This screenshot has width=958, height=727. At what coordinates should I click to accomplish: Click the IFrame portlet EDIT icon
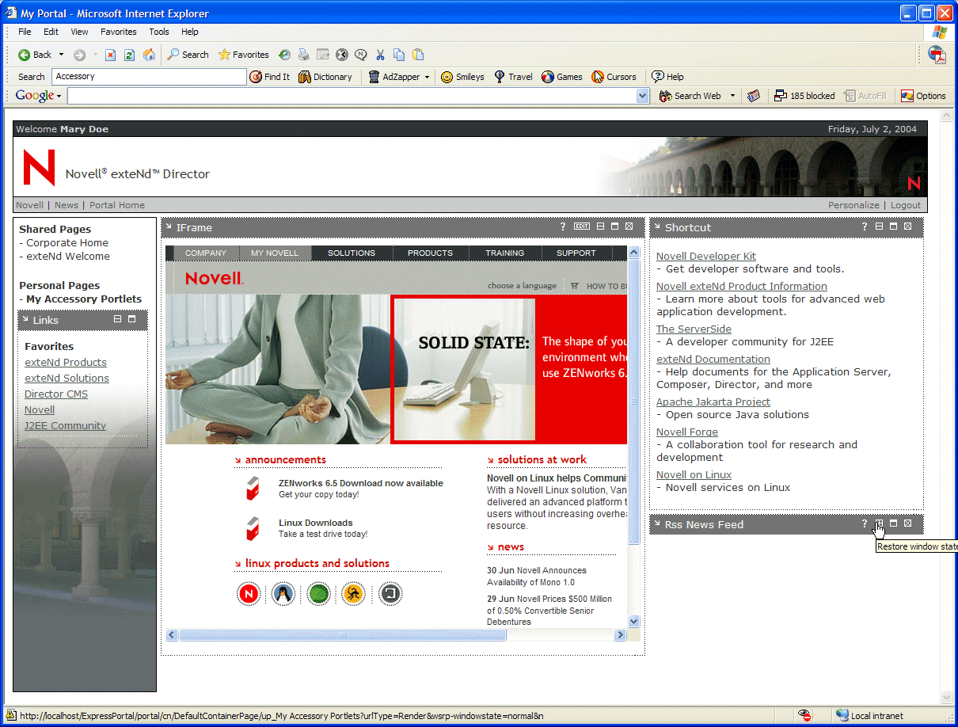coord(582,226)
